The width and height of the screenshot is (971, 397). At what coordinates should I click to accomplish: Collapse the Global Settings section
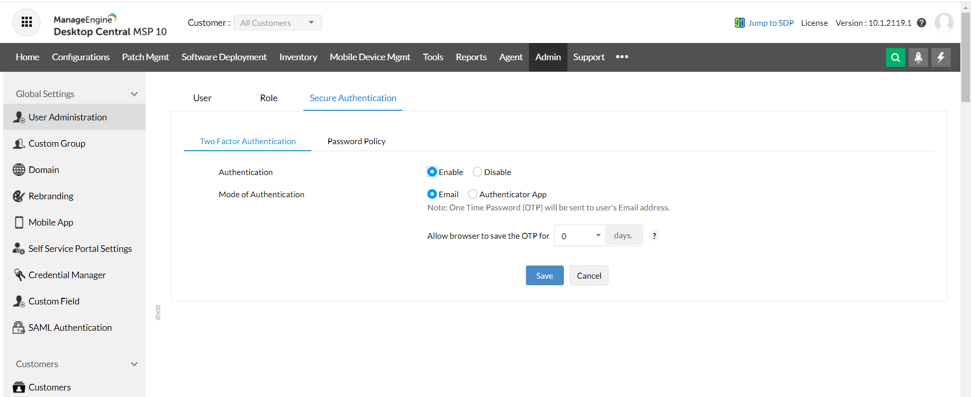click(x=134, y=94)
